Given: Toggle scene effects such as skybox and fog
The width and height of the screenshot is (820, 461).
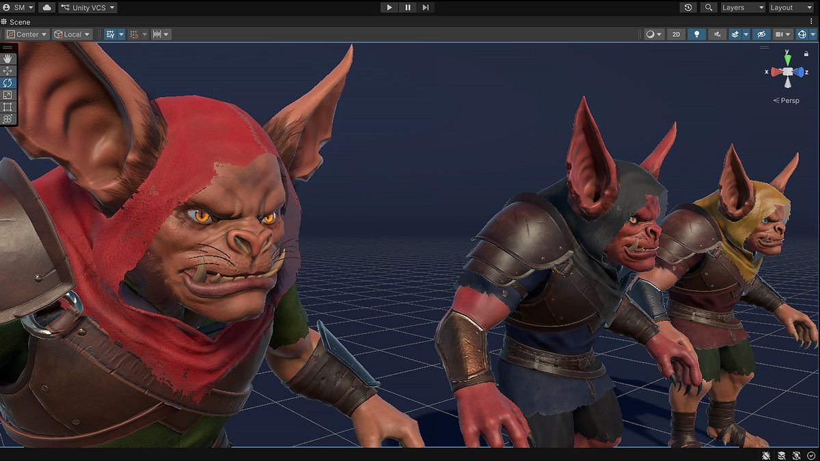Looking at the screenshot, I should (x=735, y=34).
